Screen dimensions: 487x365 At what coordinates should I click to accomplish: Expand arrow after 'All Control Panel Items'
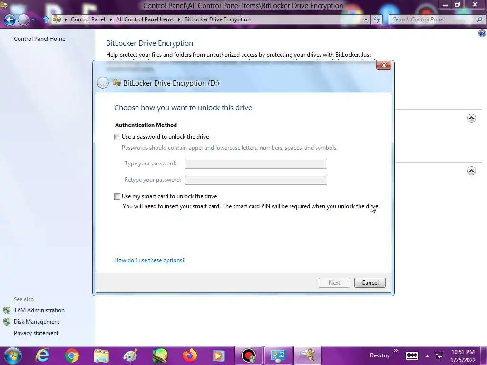click(179, 19)
